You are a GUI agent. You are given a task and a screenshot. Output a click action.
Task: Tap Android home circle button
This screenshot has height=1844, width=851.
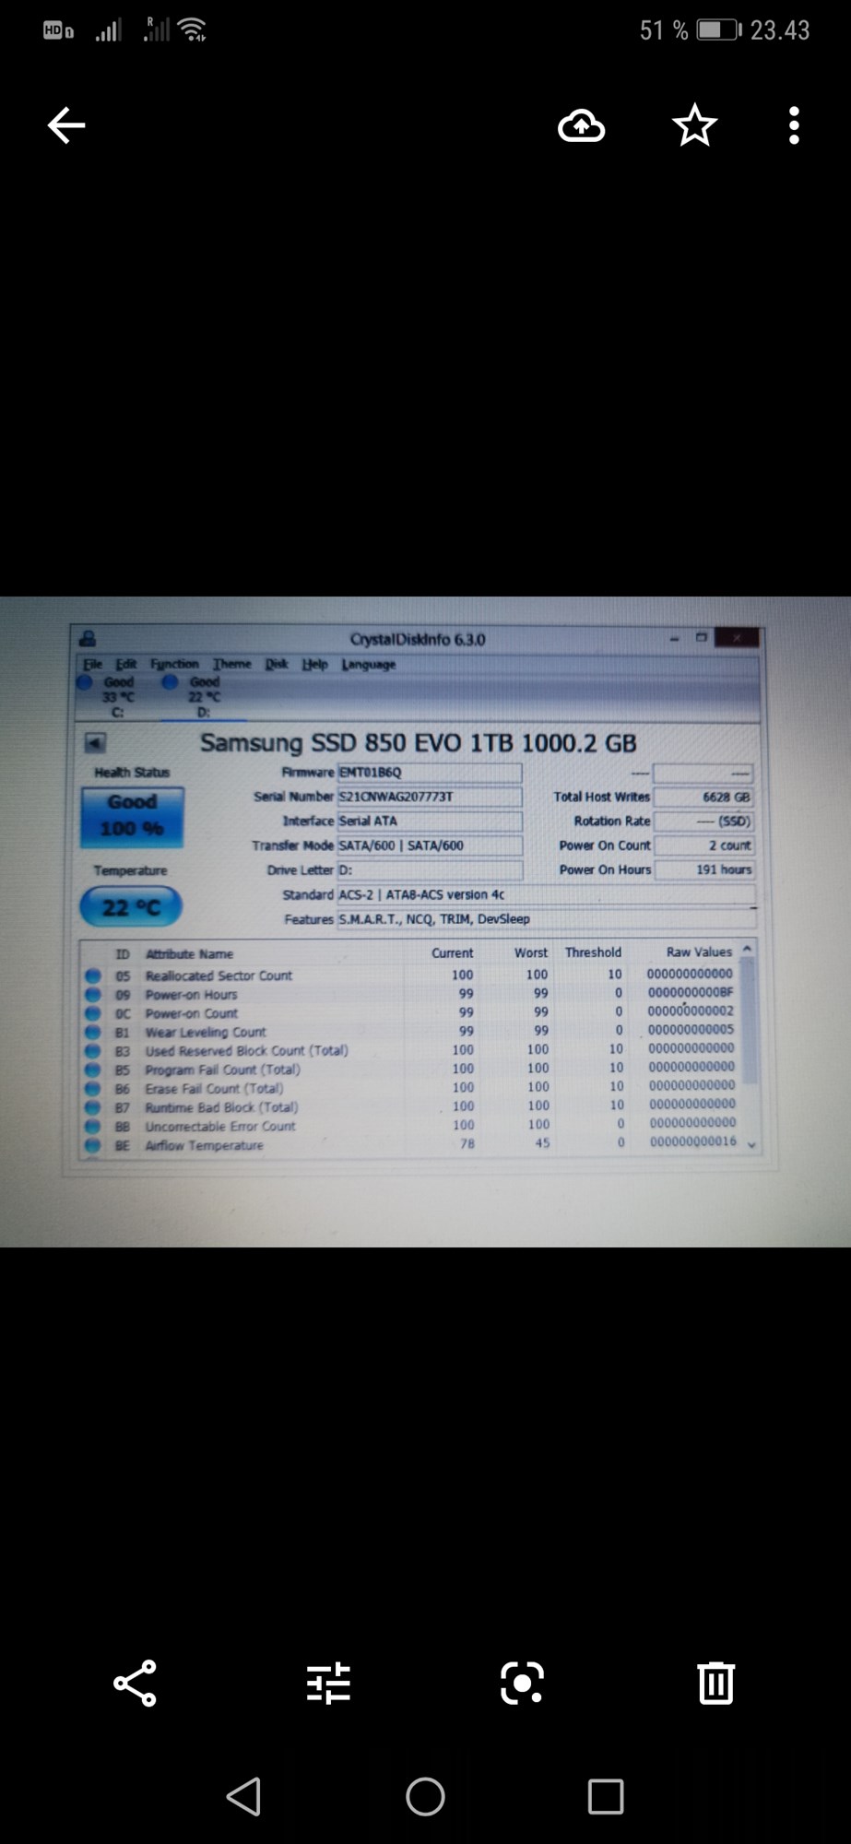coord(425,1796)
